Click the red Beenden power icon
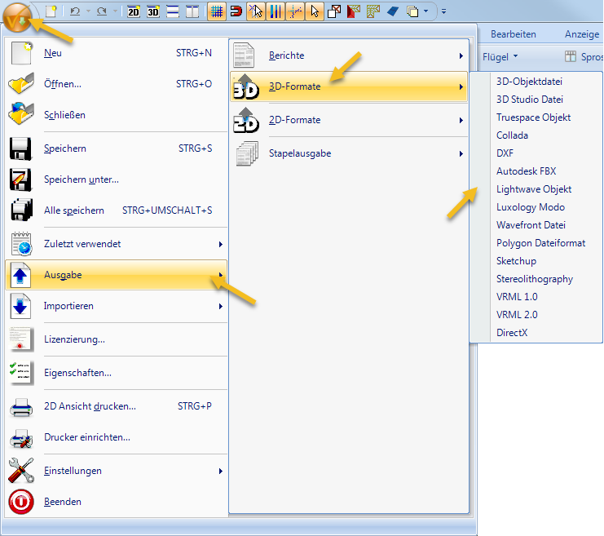 (20, 502)
